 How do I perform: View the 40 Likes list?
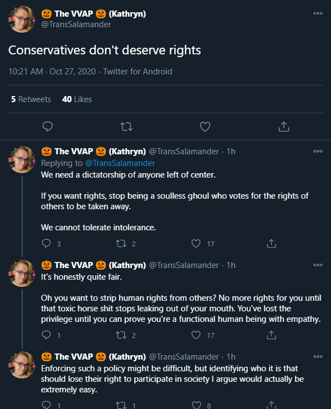coord(77,99)
